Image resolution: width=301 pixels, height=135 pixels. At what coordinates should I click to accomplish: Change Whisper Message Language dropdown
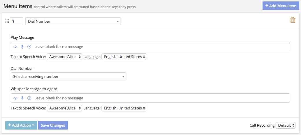tap(124, 108)
